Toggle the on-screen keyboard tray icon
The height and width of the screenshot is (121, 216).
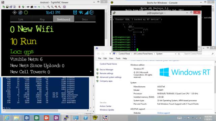coord(179,118)
